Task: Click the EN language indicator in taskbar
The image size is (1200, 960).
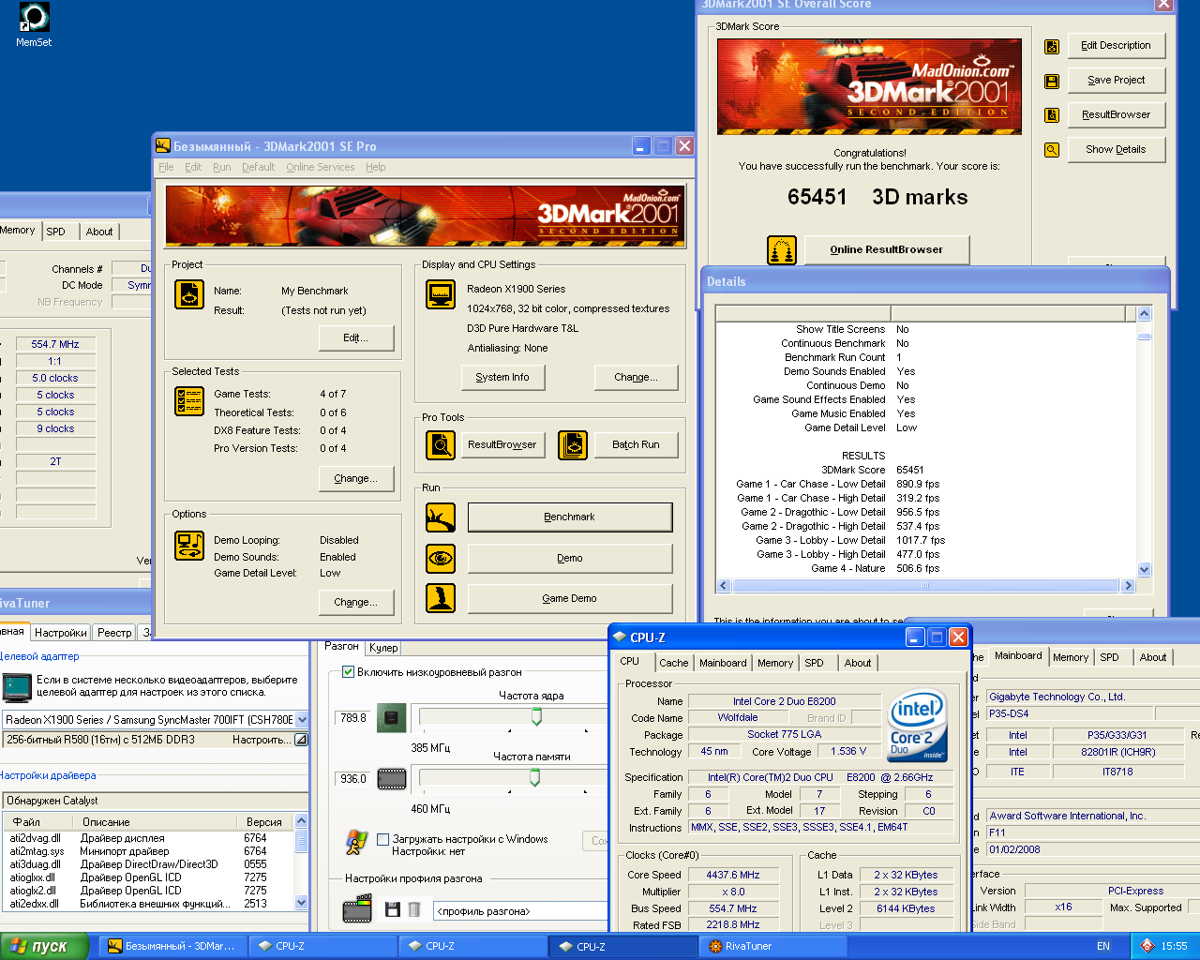Action: 1103,946
